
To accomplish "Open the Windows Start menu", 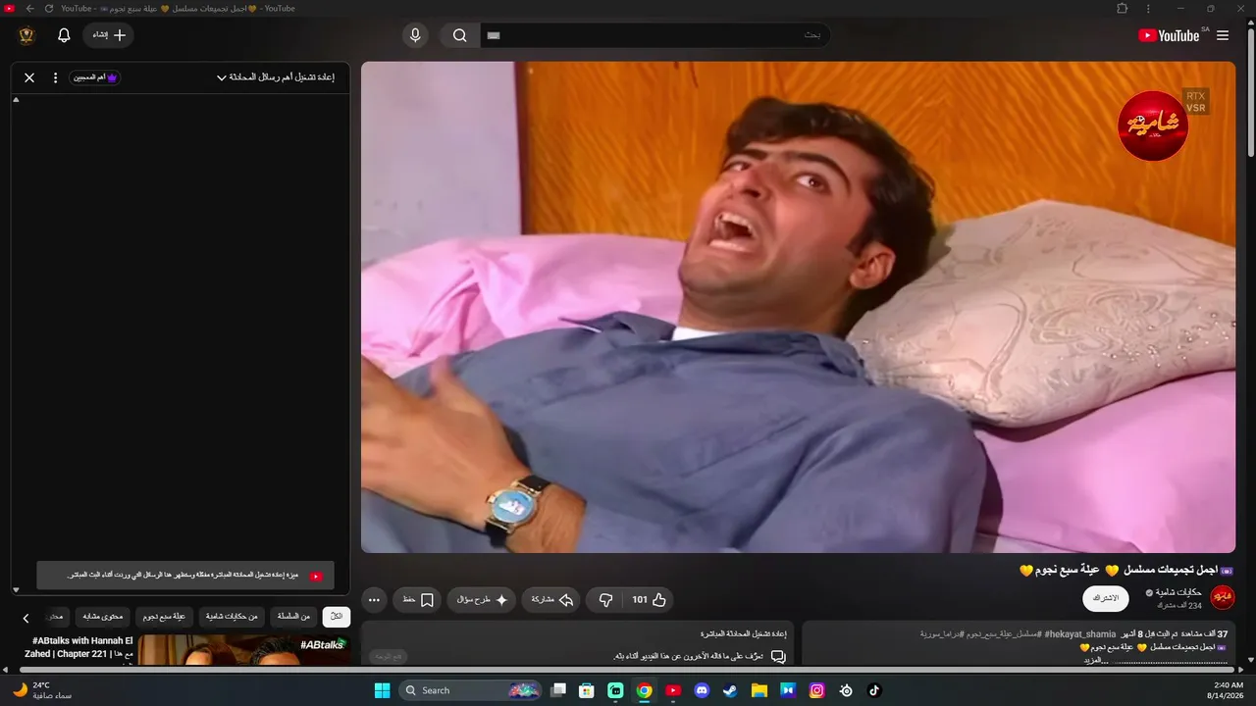I will [x=382, y=690].
